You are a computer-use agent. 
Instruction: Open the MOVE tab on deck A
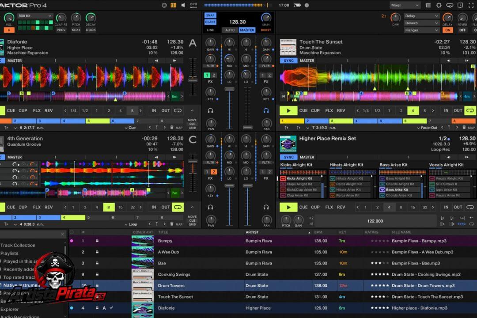click(192, 120)
